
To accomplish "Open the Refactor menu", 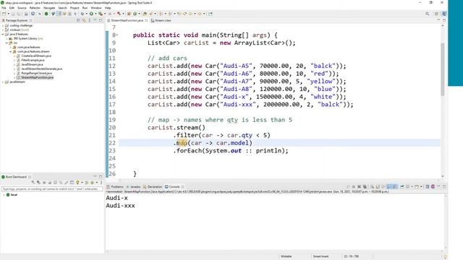I will 35,8.
